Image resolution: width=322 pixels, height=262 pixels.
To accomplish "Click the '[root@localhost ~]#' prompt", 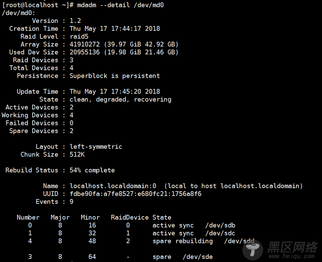I will coord(38,5).
